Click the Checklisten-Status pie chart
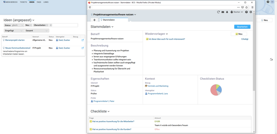 click(216, 90)
